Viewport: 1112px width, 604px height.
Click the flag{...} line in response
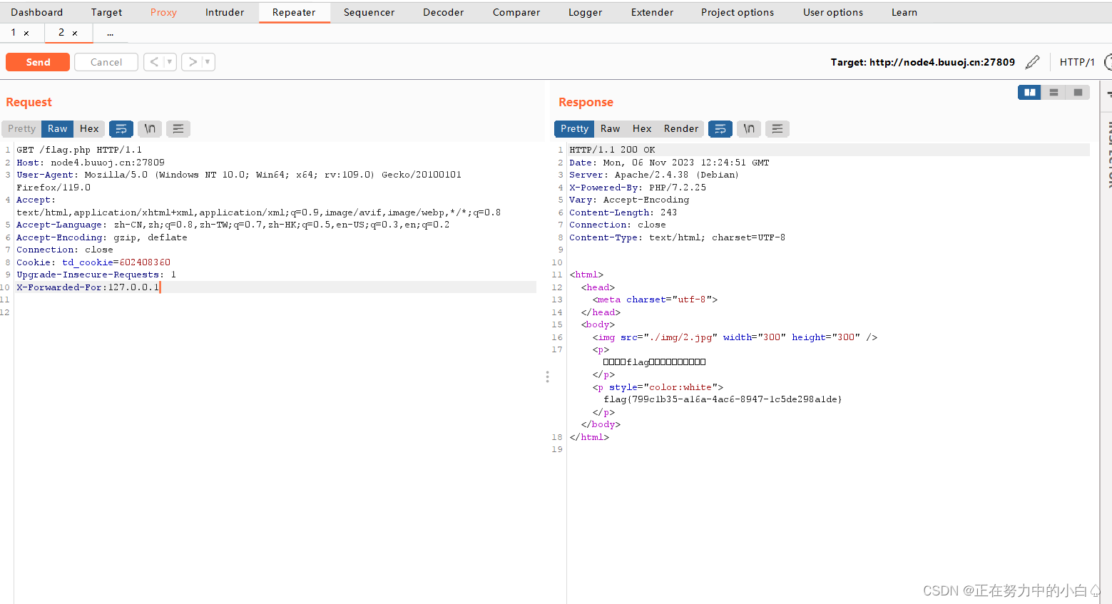[x=723, y=399]
